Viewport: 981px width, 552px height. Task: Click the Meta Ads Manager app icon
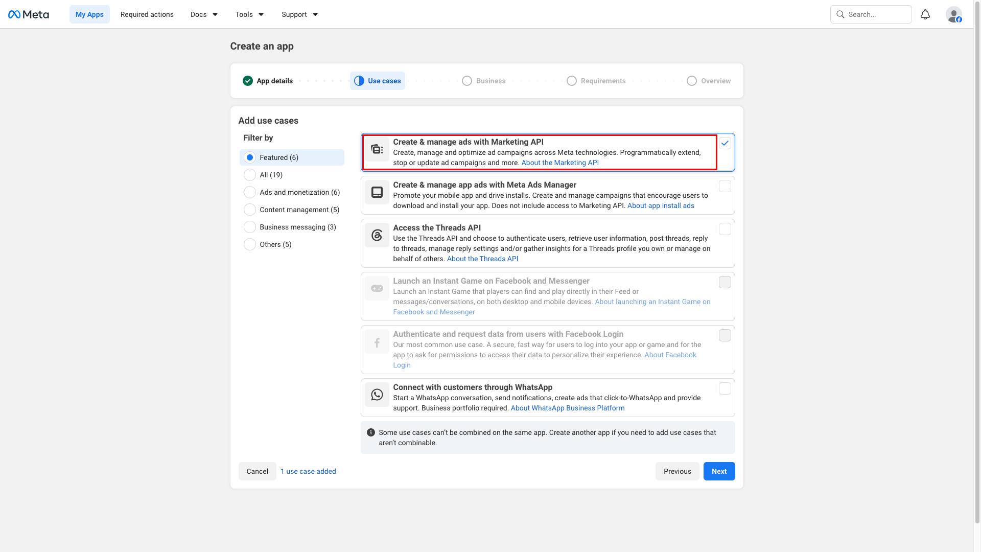tap(377, 192)
